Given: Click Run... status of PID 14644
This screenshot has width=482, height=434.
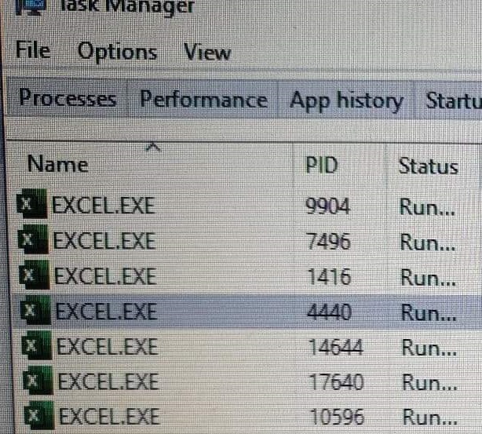Looking at the screenshot, I should pos(429,348).
